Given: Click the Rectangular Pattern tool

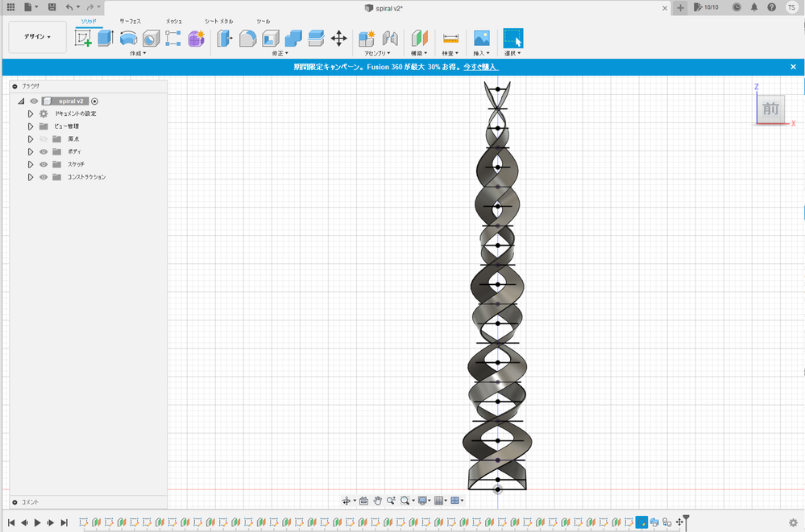Looking at the screenshot, I should 173,39.
